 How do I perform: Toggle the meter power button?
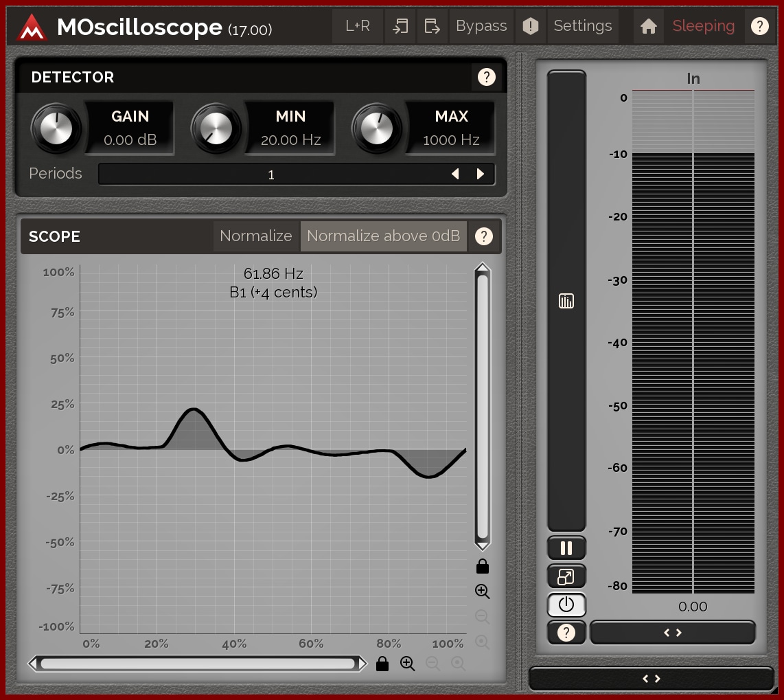pyautogui.click(x=566, y=605)
